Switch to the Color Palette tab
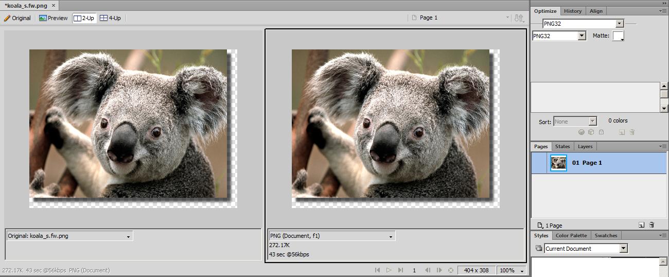 click(571, 235)
